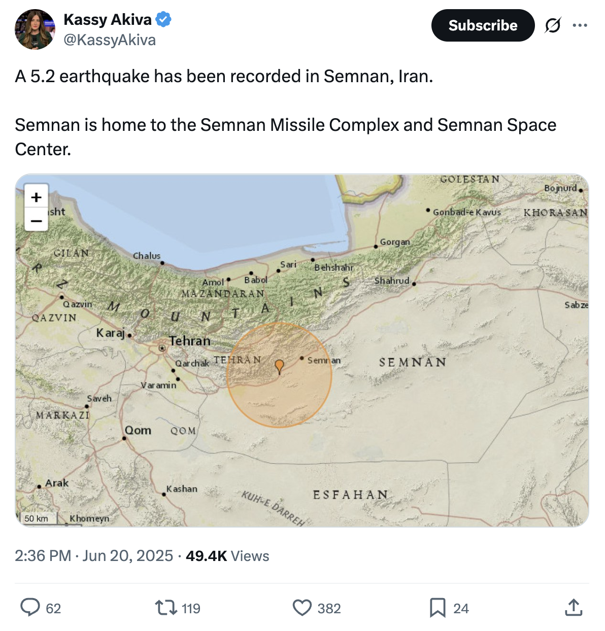Zoom out on the map
This screenshot has height=631, width=605.
(x=37, y=221)
